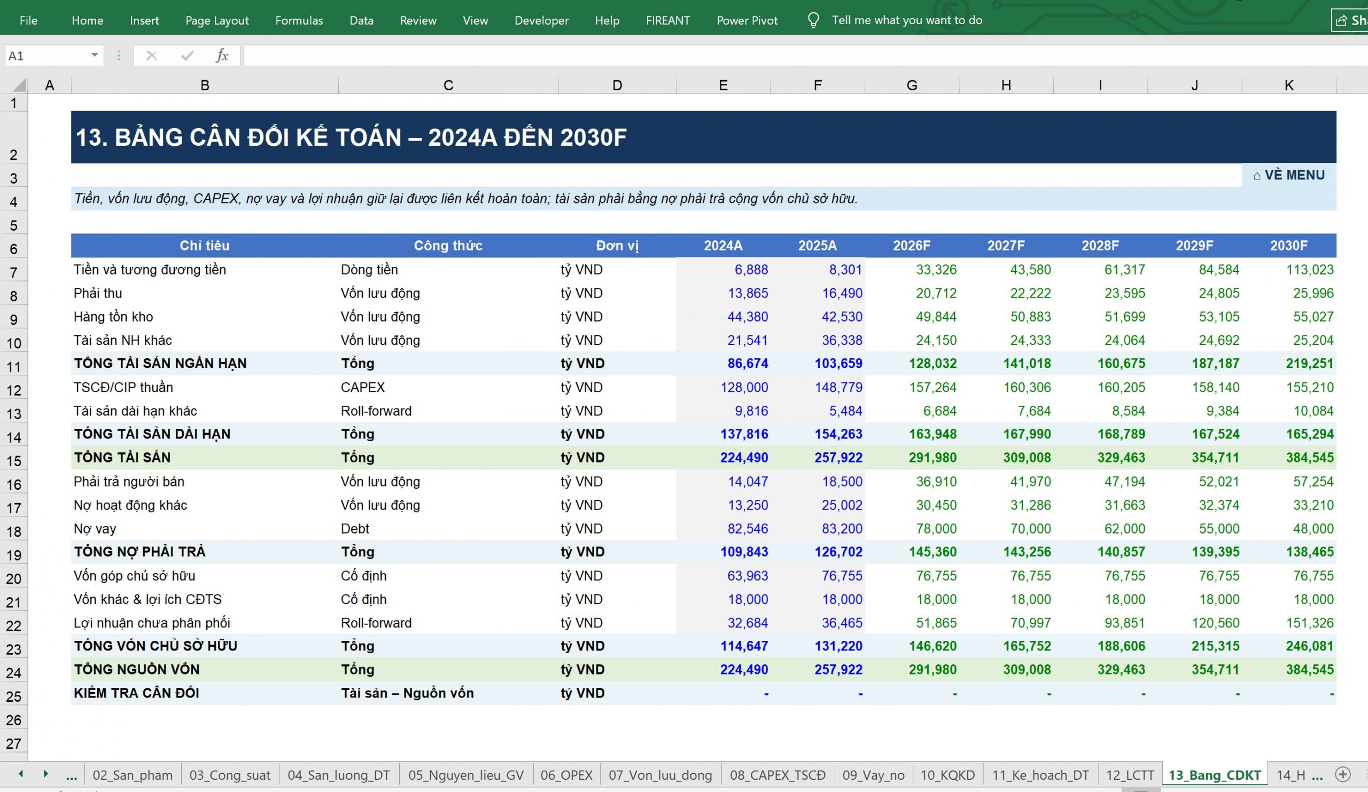Switch to the 12_LCTT sheet tab
Image resolution: width=1368 pixels, height=792 pixels.
coord(1130,774)
